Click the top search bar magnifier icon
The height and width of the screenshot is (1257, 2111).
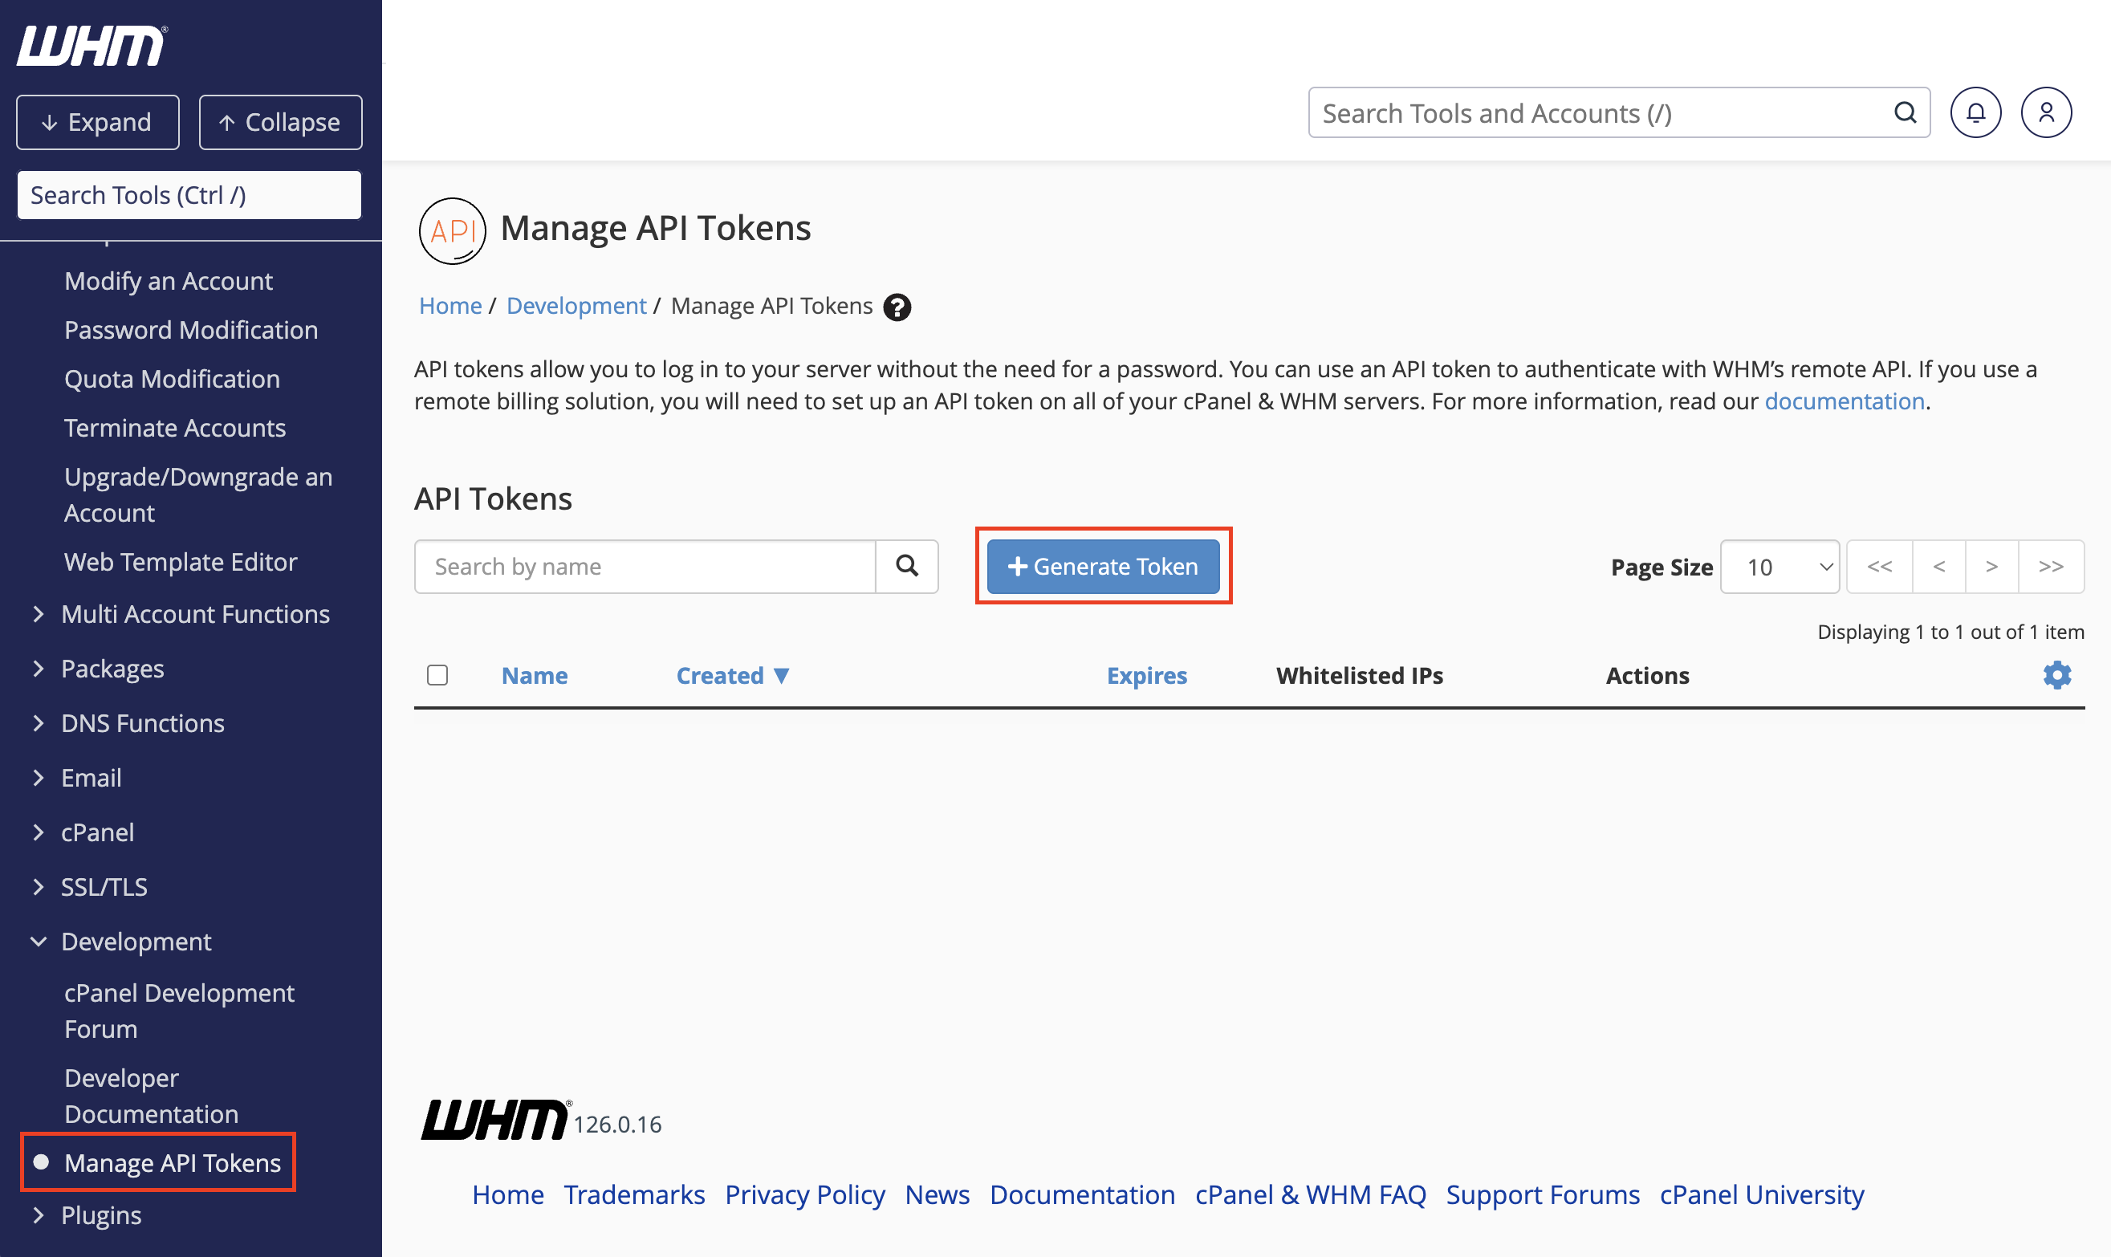pos(1905,112)
